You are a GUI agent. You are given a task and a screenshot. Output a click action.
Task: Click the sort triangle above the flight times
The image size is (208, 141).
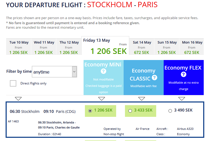(18, 99)
